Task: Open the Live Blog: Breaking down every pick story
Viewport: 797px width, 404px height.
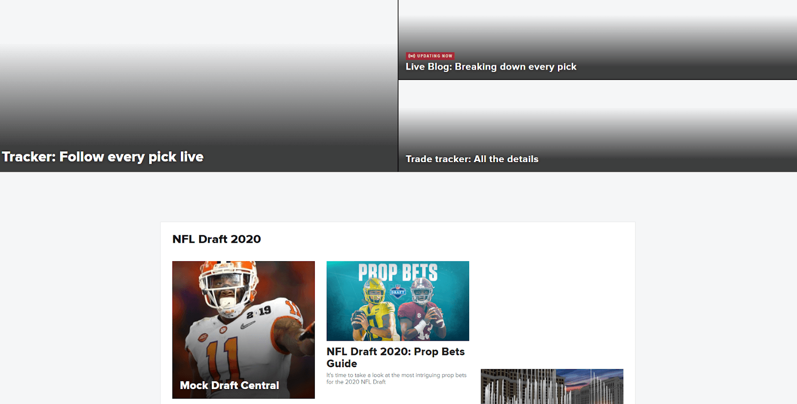Action: (491, 67)
